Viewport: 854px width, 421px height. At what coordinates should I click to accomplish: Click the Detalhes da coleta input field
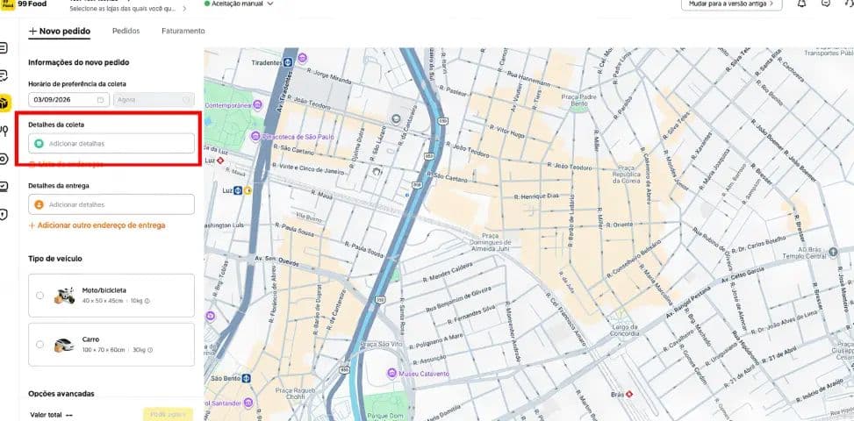click(x=111, y=144)
